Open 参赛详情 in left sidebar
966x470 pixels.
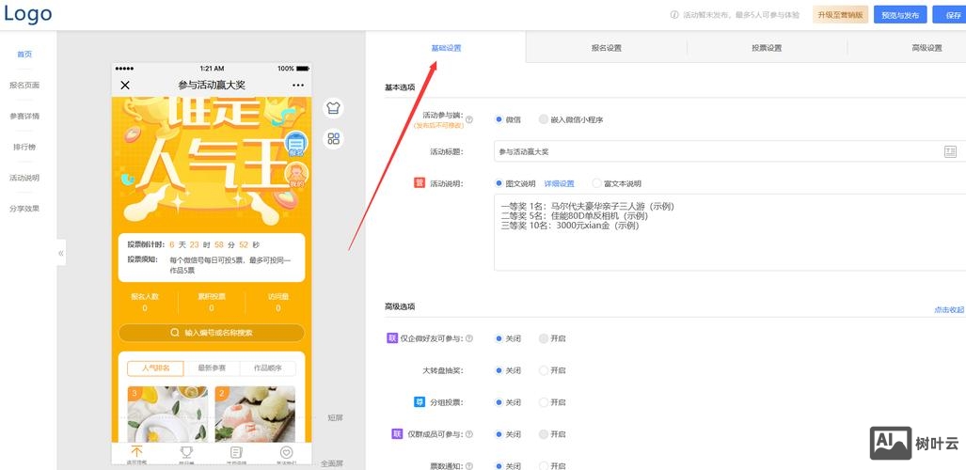24,116
